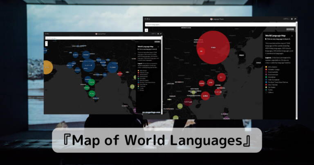The image size is (314, 165).
Task: Select the red Min Nan circle
Action: [x=218, y=92]
